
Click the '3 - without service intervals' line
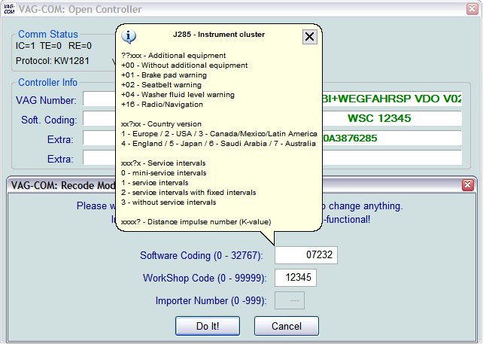169,202
